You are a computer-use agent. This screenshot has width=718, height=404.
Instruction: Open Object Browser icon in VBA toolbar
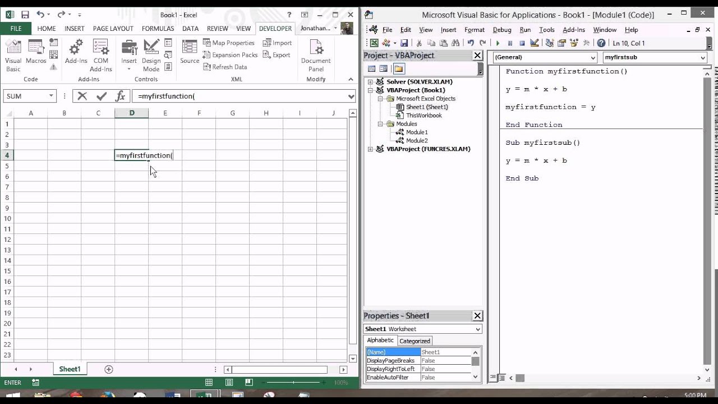(574, 43)
